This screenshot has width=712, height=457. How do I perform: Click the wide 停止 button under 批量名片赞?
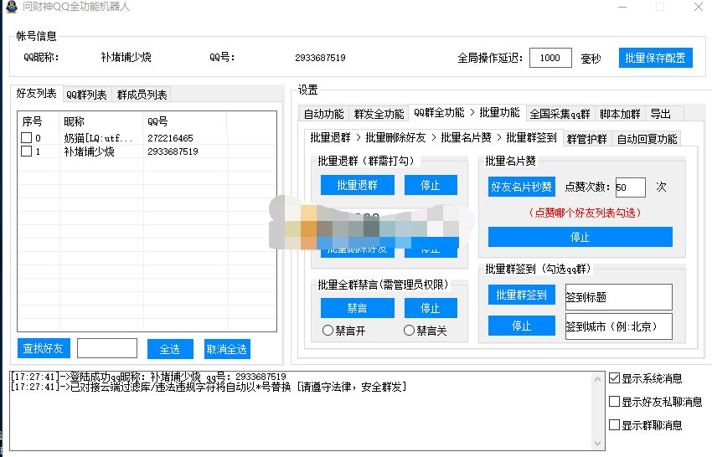point(580,237)
